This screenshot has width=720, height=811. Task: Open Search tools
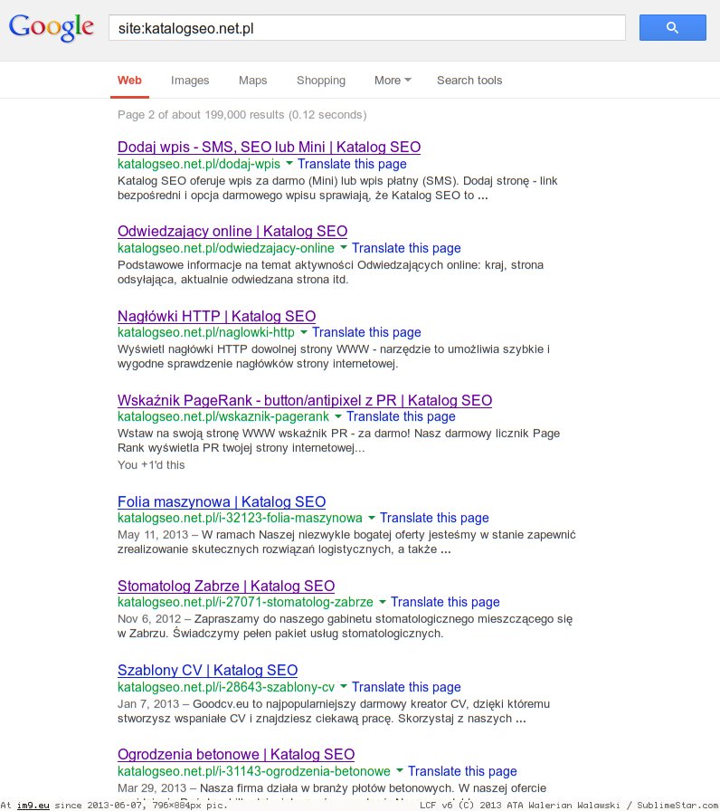click(469, 81)
